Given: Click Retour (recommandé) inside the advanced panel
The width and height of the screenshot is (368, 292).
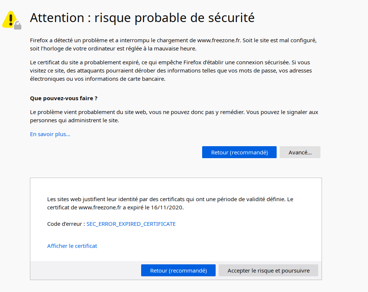Looking at the screenshot, I should (178, 270).
